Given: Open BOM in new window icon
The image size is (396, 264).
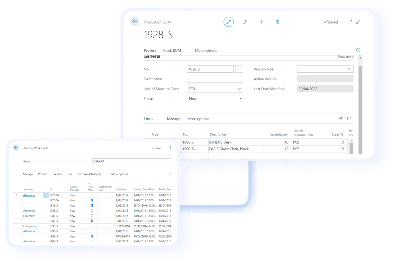Looking at the screenshot, I should [350, 22].
